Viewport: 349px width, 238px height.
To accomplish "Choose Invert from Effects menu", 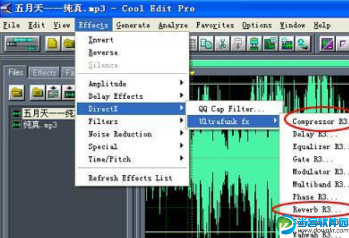I will click(x=132, y=40).
